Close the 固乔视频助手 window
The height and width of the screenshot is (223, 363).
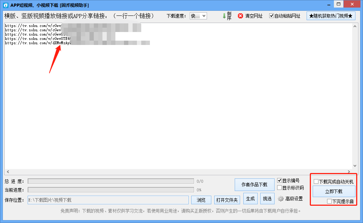tap(352, 4)
